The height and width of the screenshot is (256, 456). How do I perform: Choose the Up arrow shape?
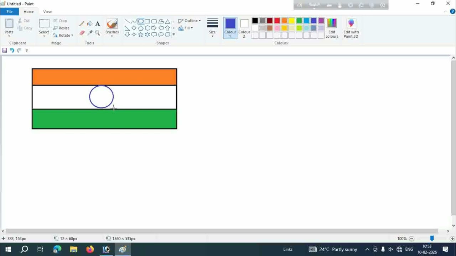167,28
